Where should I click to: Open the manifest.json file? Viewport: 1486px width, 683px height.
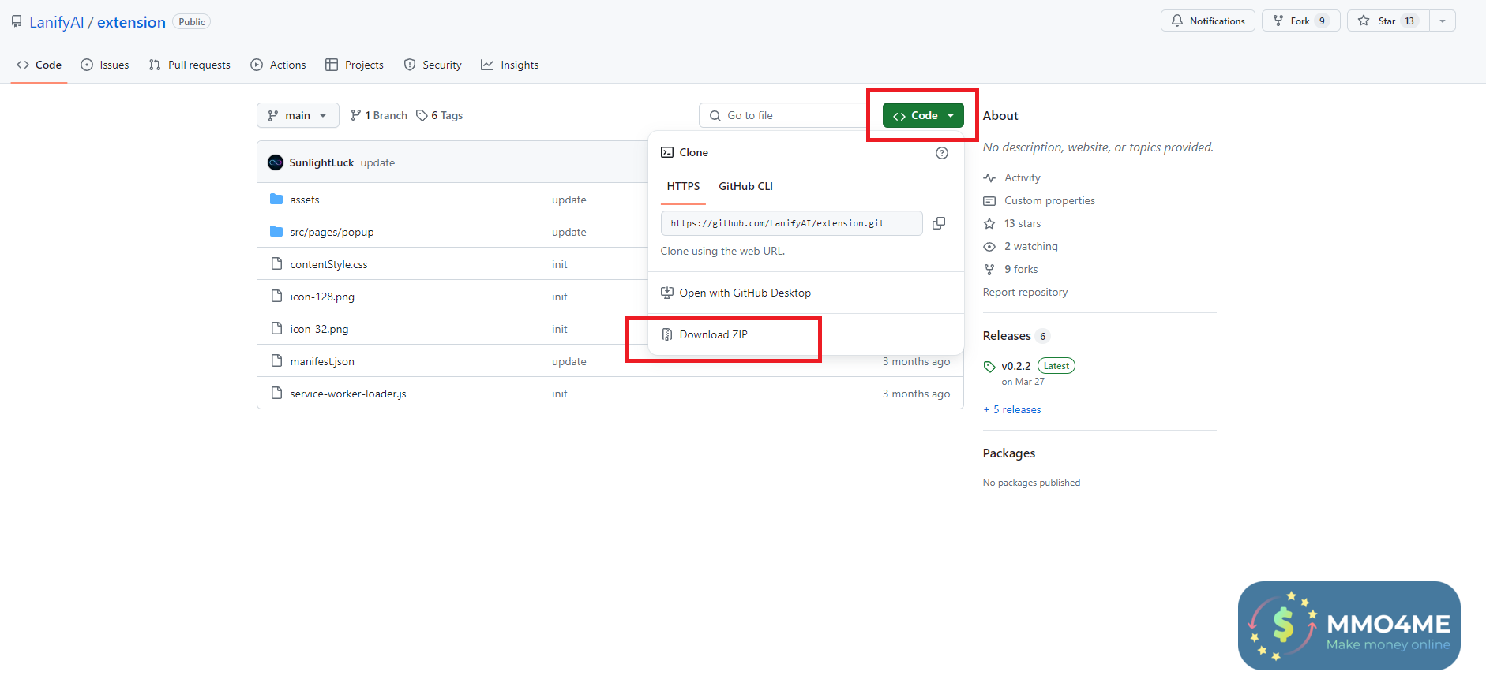click(322, 361)
